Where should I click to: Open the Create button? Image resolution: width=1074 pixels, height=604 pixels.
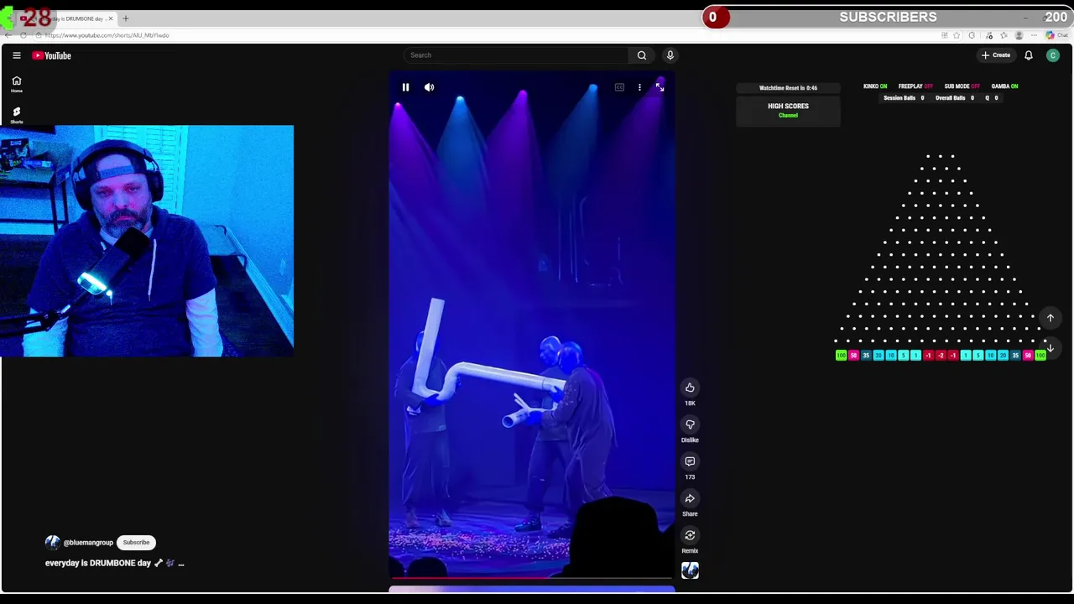click(x=996, y=55)
